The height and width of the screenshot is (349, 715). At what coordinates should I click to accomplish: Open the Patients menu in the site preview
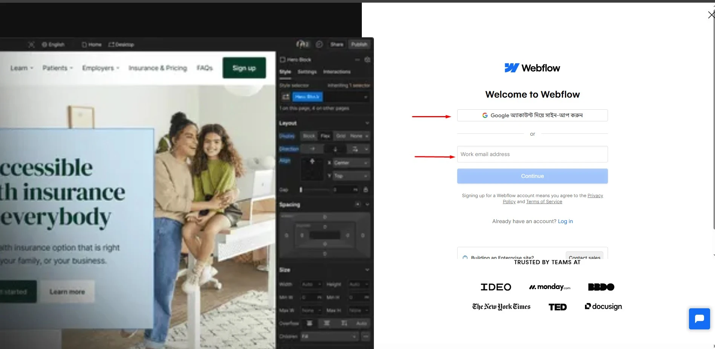pyautogui.click(x=58, y=68)
